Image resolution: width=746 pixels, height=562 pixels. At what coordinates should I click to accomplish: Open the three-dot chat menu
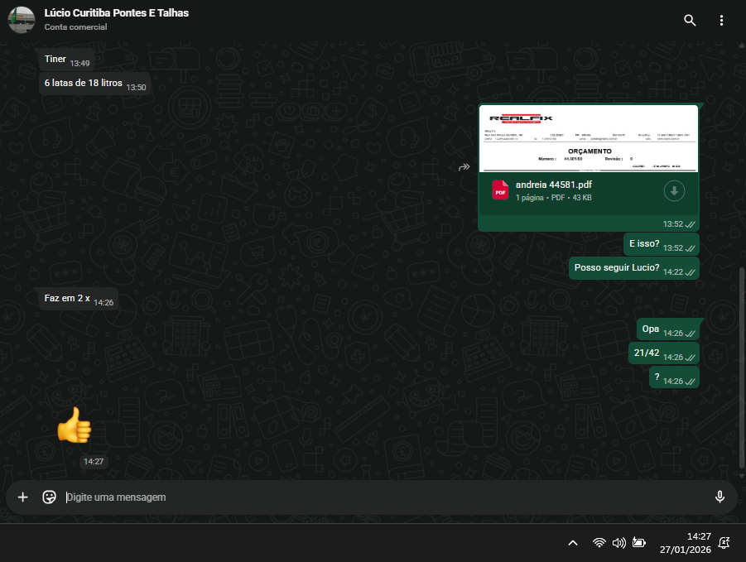click(721, 21)
